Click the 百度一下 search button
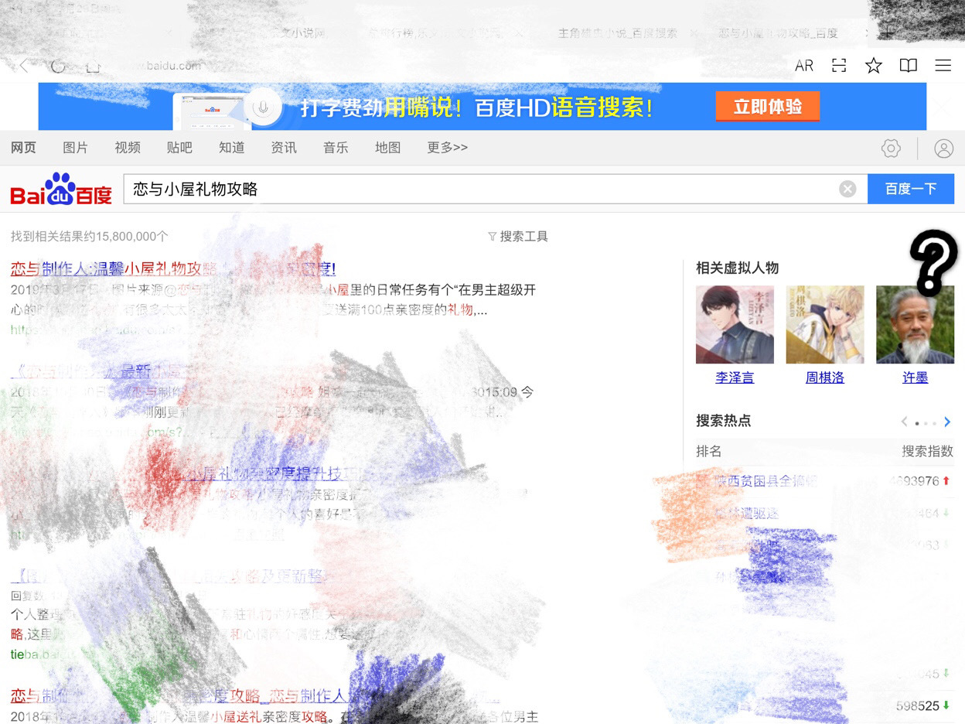 coord(911,190)
